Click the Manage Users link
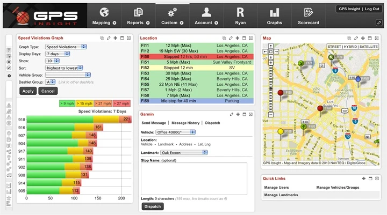The width and height of the screenshot is (387, 215). 276,188
